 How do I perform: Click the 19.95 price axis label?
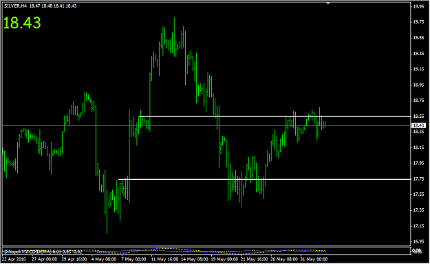click(x=418, y=7)
